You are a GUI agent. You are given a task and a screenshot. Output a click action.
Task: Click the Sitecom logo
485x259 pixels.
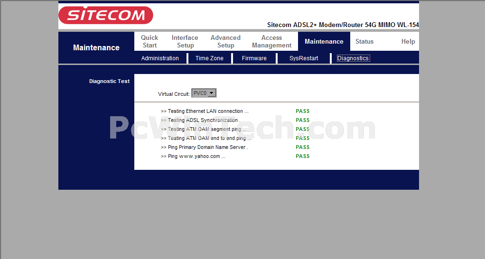(x=106, y=15)
